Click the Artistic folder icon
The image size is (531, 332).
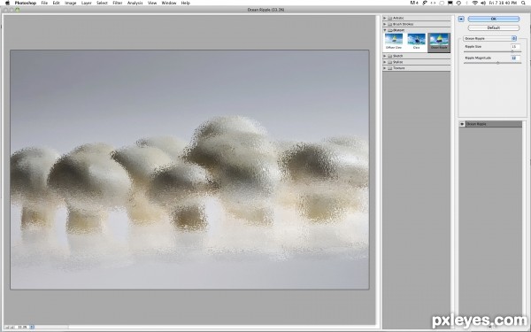[x=389, y=18]
